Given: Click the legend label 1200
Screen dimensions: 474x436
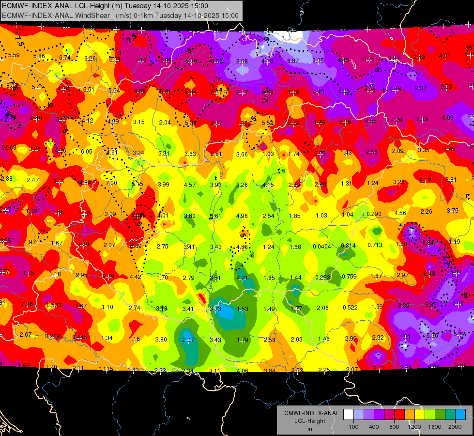Looking at the screenshot, I should 414,427.
